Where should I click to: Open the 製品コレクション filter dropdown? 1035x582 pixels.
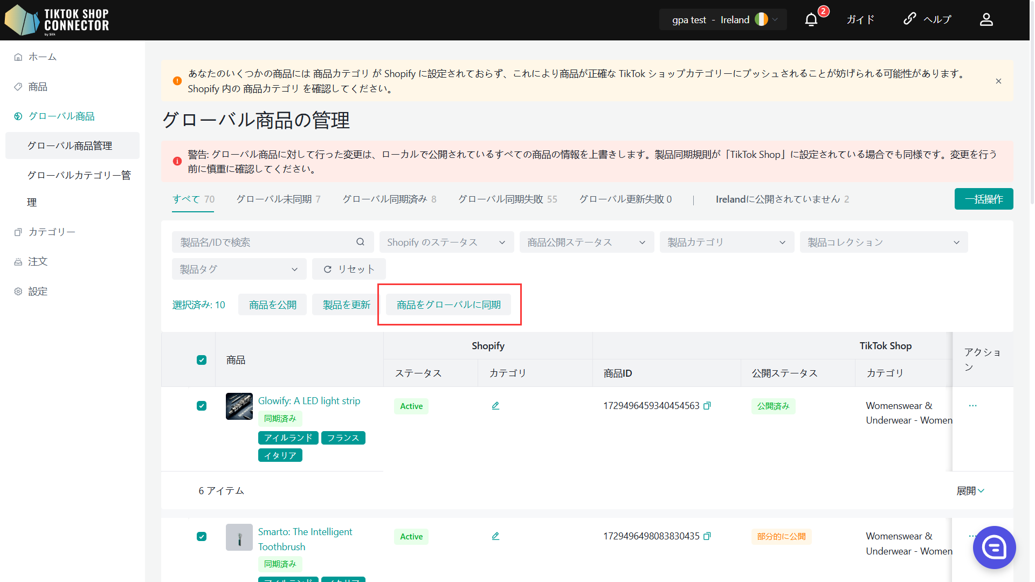point(883,242)
